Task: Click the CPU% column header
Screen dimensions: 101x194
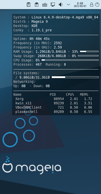Action: (70, 94)
